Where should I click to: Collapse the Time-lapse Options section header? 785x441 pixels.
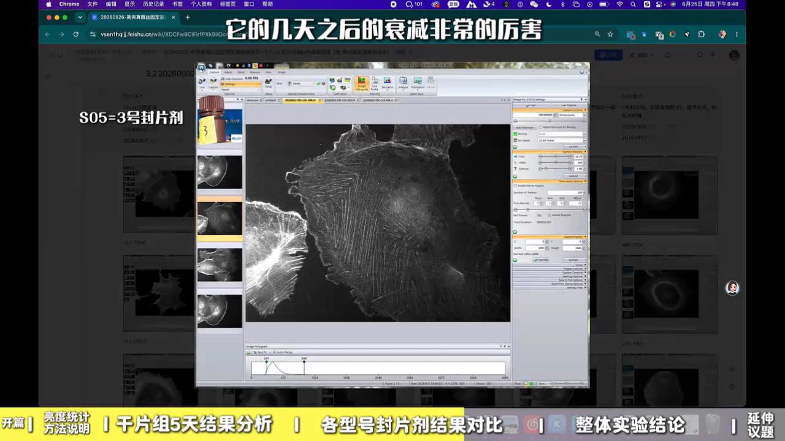click(x=549, y=181)
